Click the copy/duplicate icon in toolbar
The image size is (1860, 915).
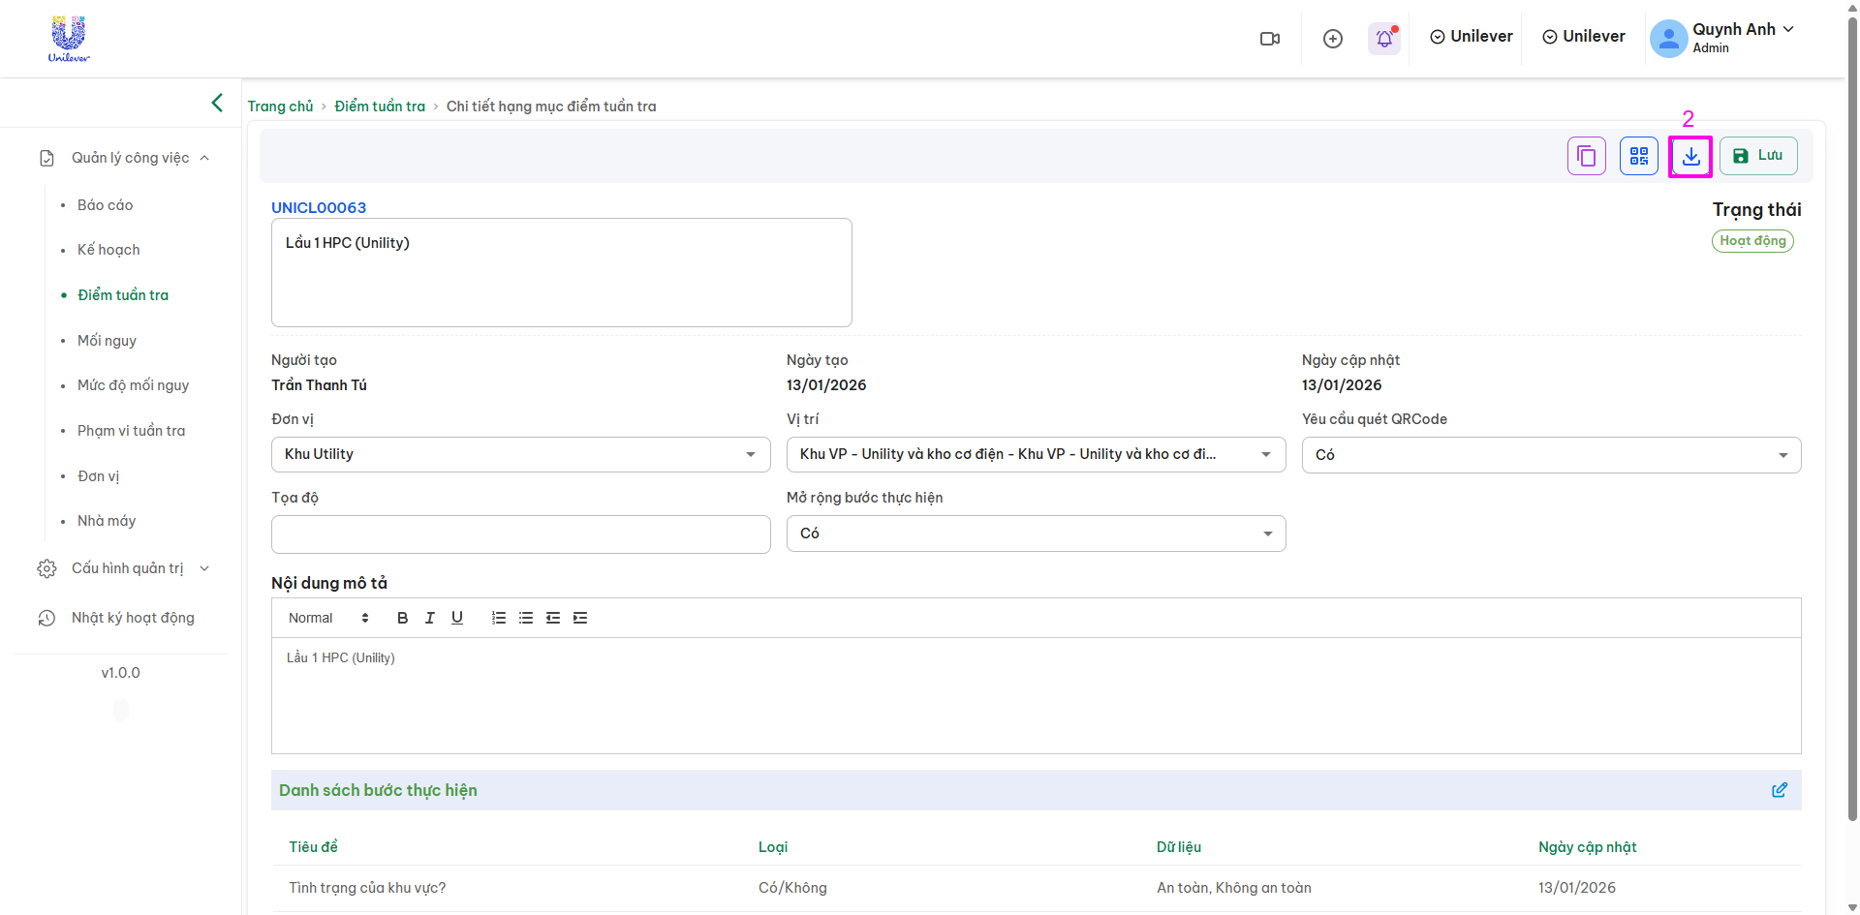(1586, 156)
